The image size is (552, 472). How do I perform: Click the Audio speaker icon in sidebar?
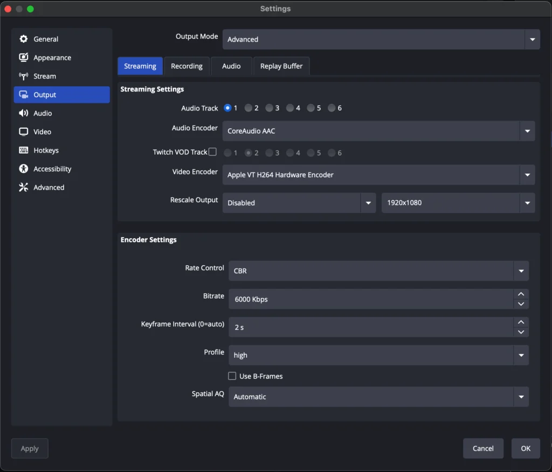[23, 113]
